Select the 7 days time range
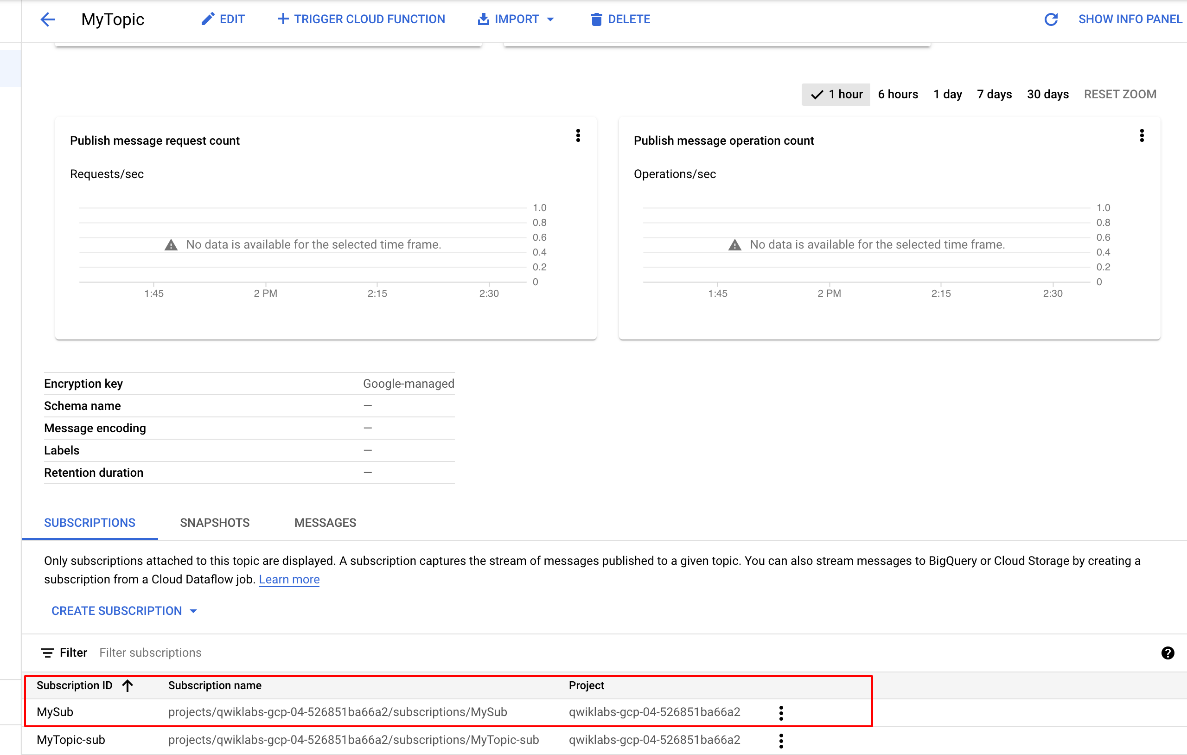This screenshot has height=755, width=1187. point(994,94)
